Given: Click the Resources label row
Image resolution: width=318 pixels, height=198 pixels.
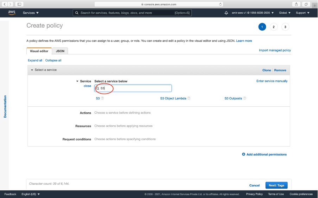Looking at the screenshot, I should 83,126.
